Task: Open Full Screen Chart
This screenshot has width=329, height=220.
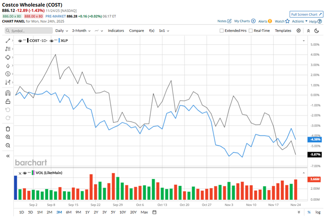Action: tap(306, 14)
